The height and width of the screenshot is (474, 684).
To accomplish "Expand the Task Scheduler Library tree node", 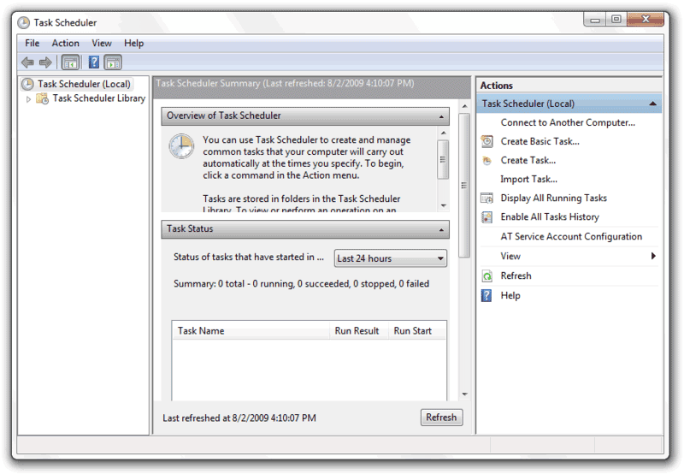I will (28, 99).
